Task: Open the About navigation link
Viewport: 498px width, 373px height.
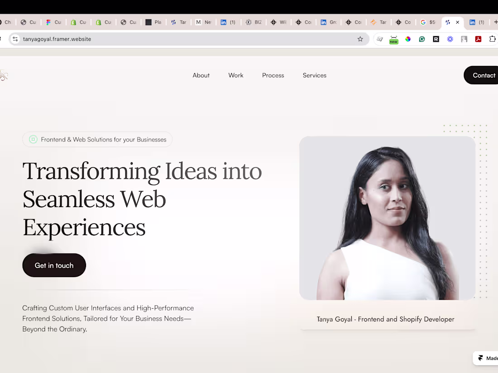Action: (201, 75)
